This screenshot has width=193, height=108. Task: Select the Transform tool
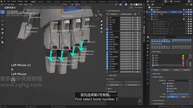(x=2, y=33)
